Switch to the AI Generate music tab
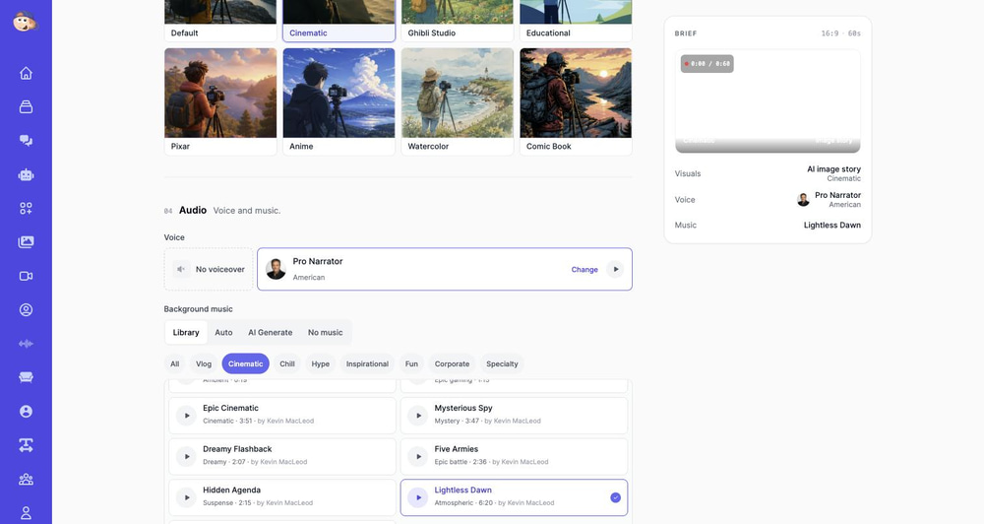984x524 pixels. [x=270, y=332]
